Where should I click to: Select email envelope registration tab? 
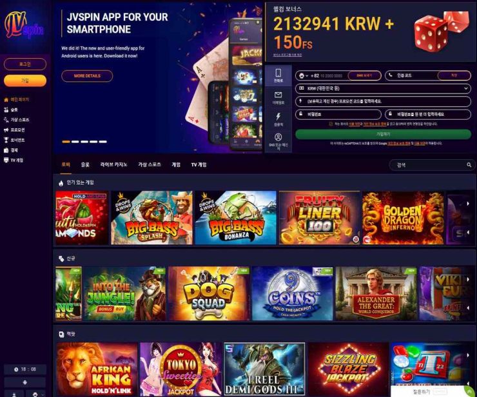click(x=278, y=98)
